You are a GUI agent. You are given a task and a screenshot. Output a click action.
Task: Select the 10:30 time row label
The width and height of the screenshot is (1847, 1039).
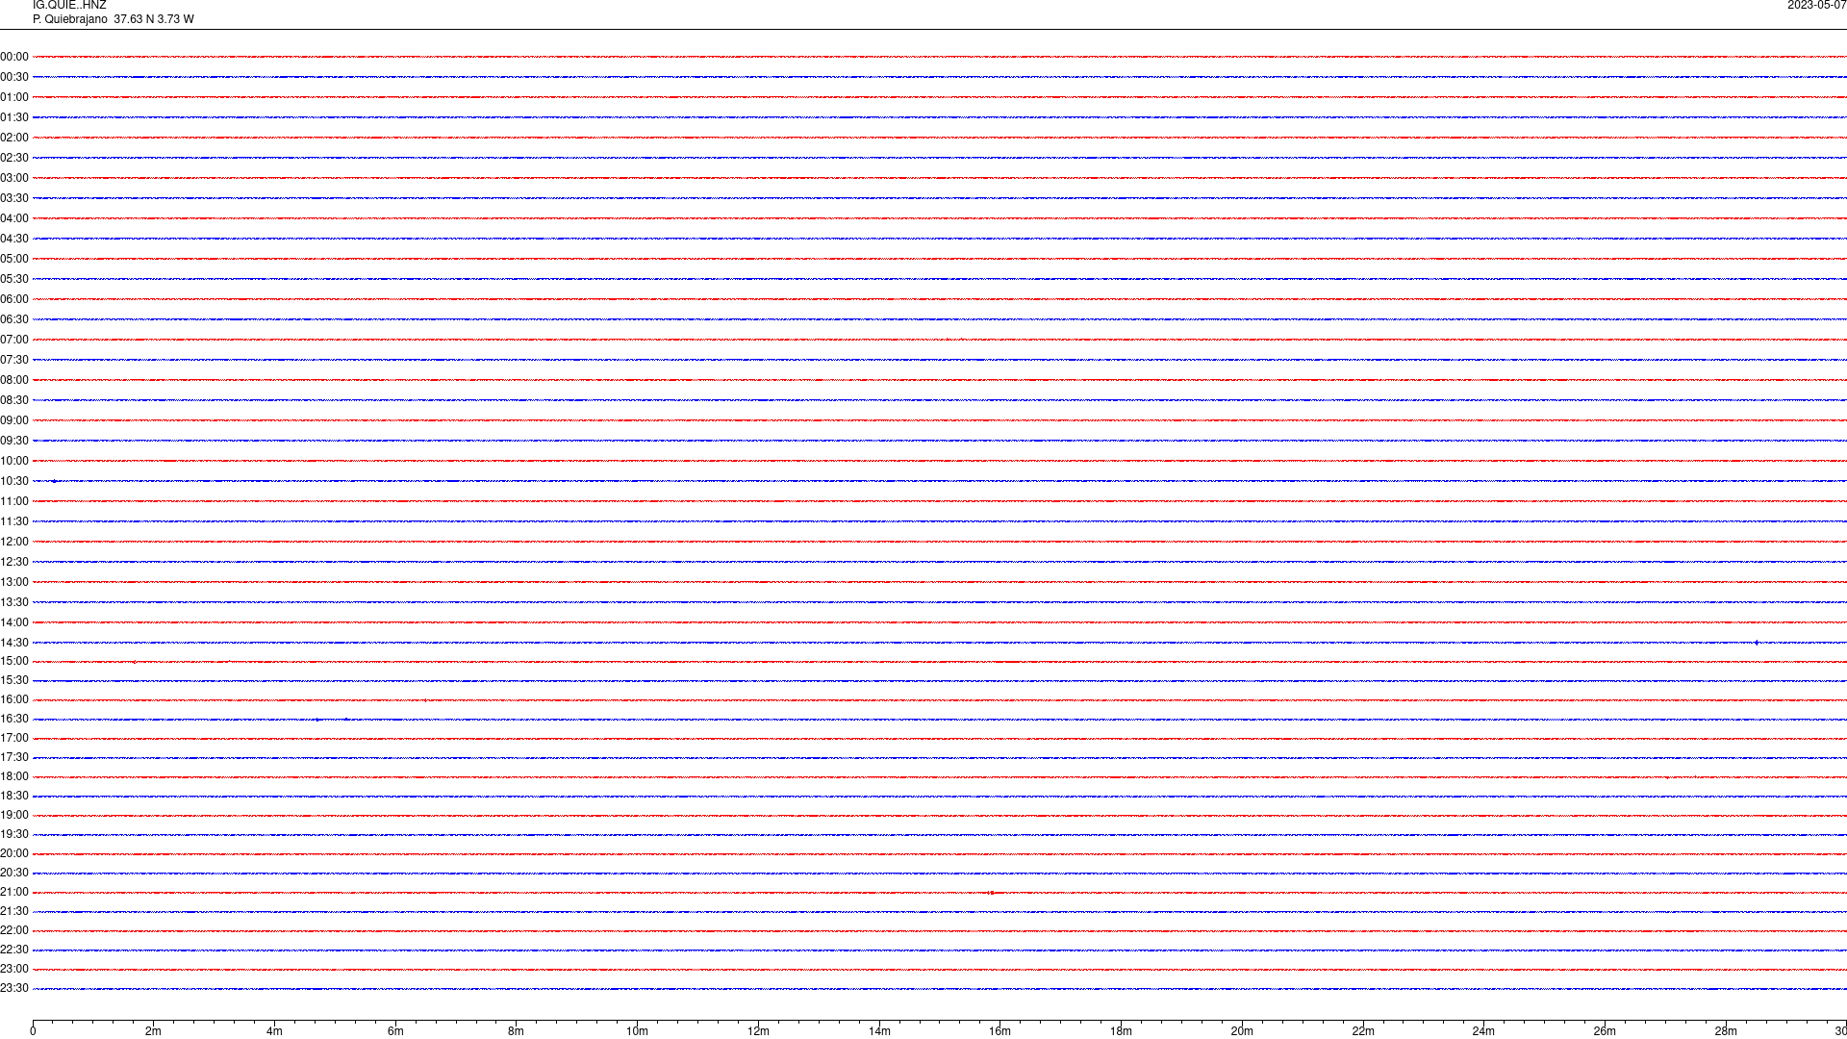pyautogui.click(x=14, y=481)
